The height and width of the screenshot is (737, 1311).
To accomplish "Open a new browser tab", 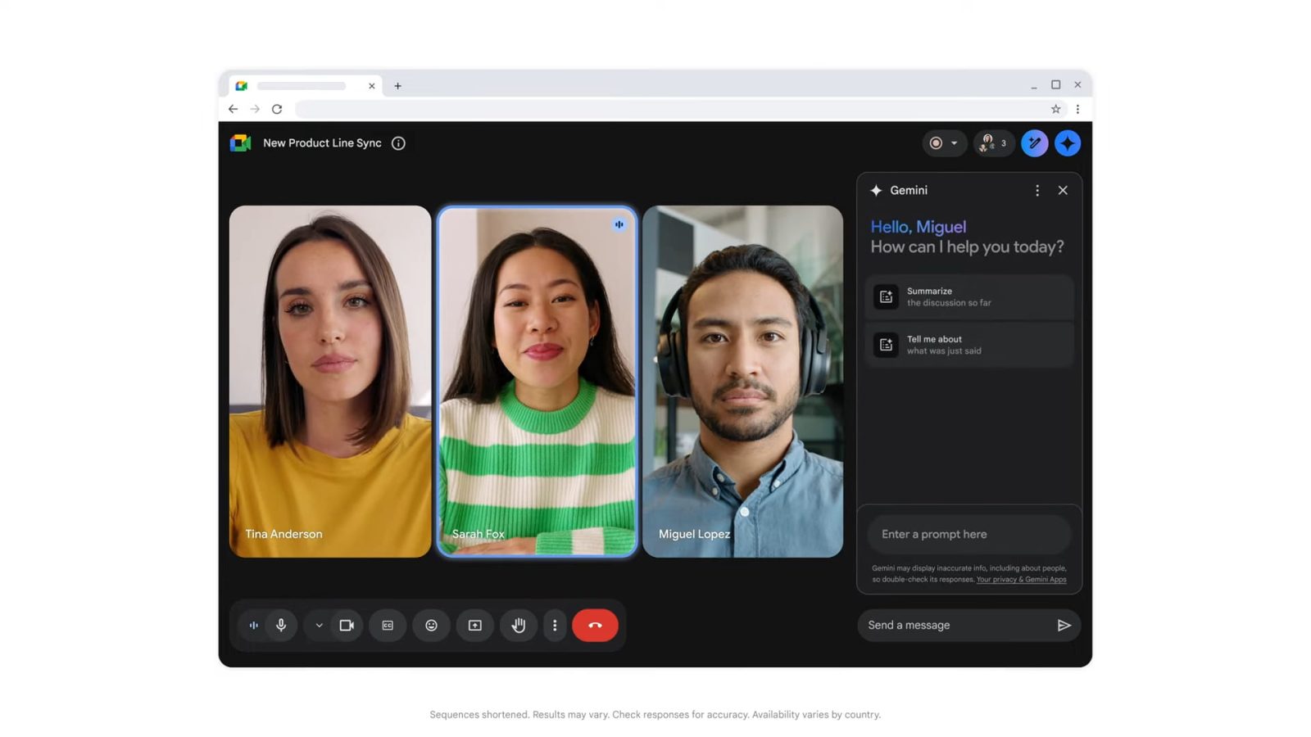I will pyautogui.click(x=397, y=86).
